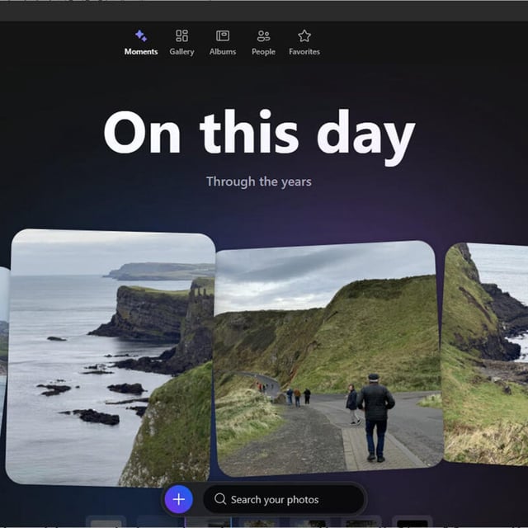Show the Favorites tab label
Screen dimensions: 528x528
coord(304,52)
